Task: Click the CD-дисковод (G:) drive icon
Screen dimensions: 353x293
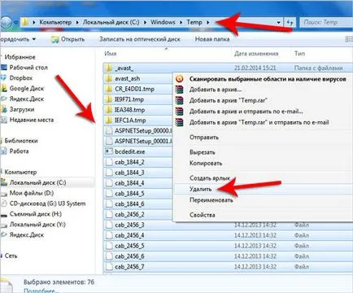Action: 3,203
